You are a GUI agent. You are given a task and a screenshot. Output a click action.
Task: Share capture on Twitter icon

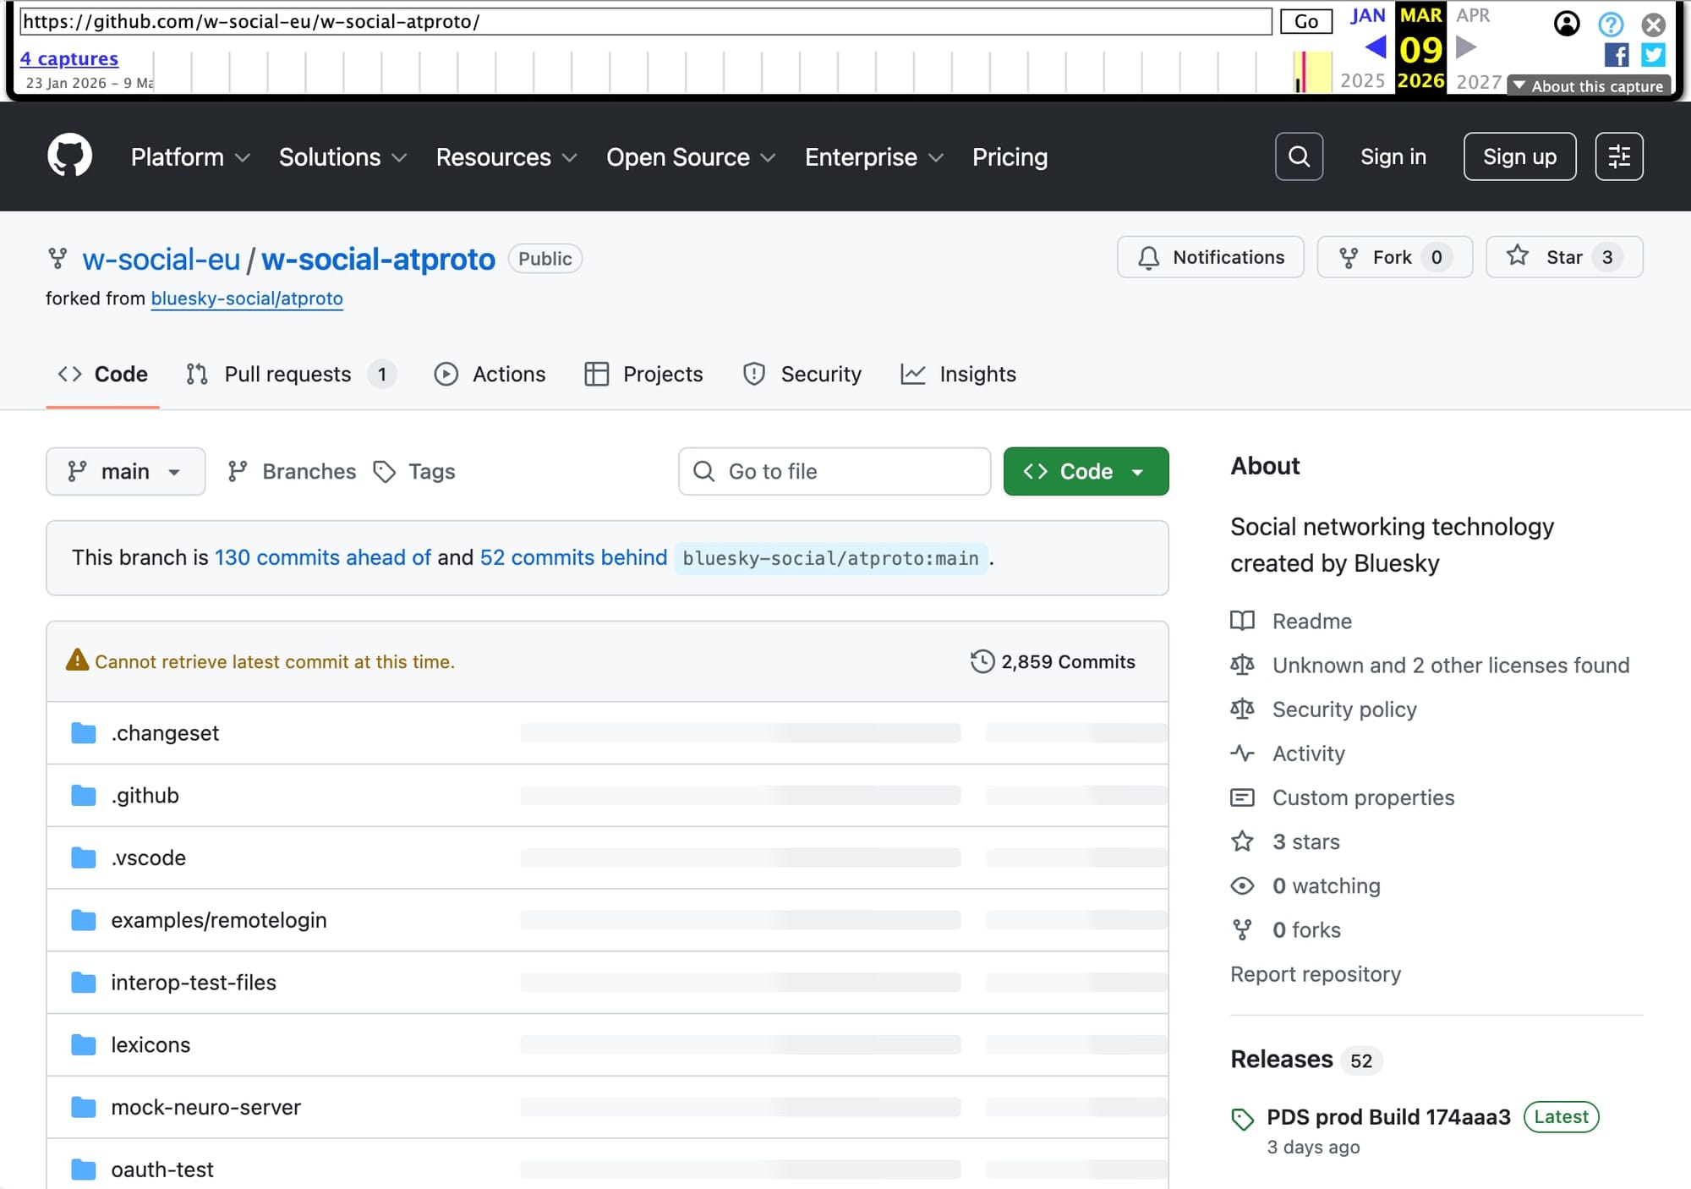click(x=1653, y=55)
